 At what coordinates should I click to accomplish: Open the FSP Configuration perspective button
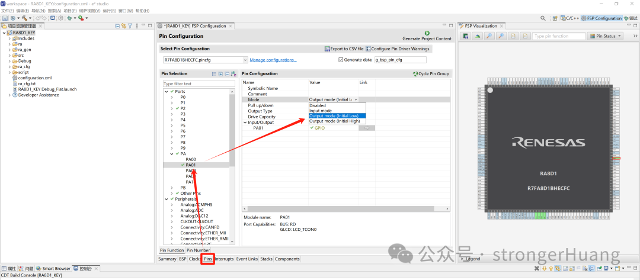[x=601, y=18]
